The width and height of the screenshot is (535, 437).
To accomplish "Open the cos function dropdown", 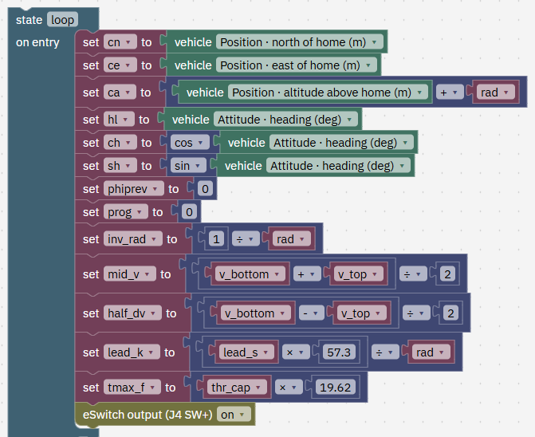I will click(x=190, y=143).
